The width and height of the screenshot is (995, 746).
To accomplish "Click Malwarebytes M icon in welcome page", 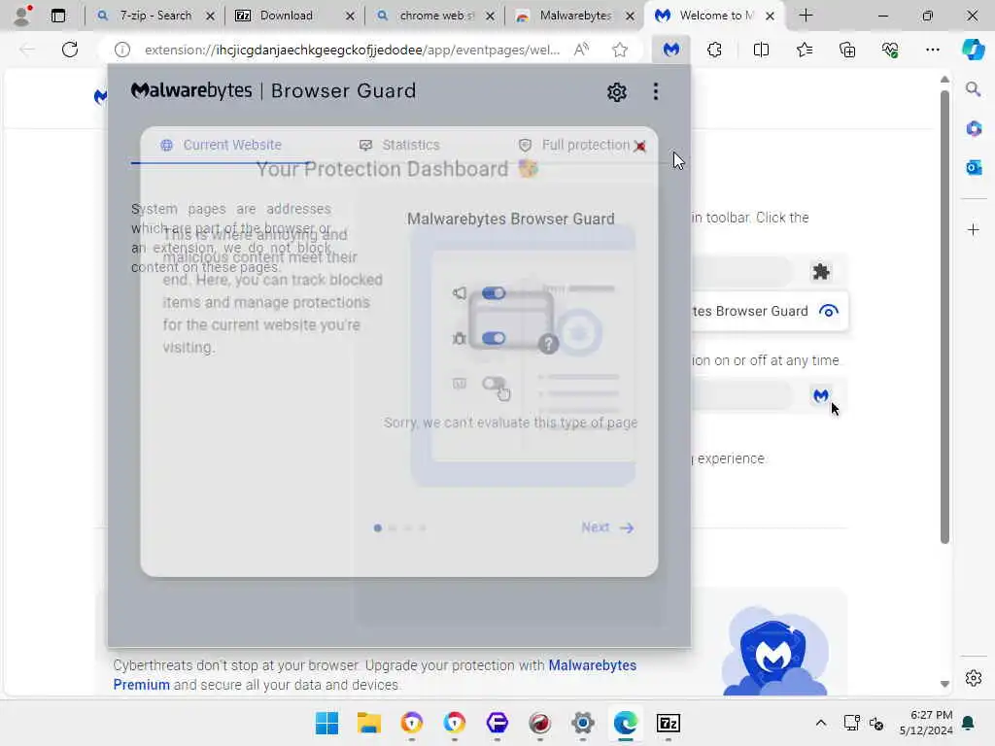I will coord(820,396).
